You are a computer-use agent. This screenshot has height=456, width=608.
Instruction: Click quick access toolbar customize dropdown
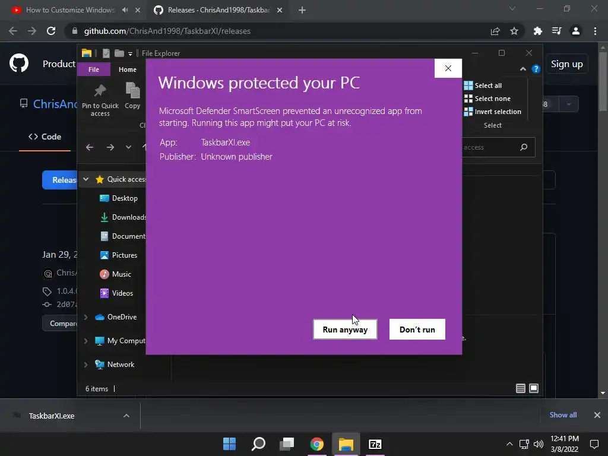(130, 53)
